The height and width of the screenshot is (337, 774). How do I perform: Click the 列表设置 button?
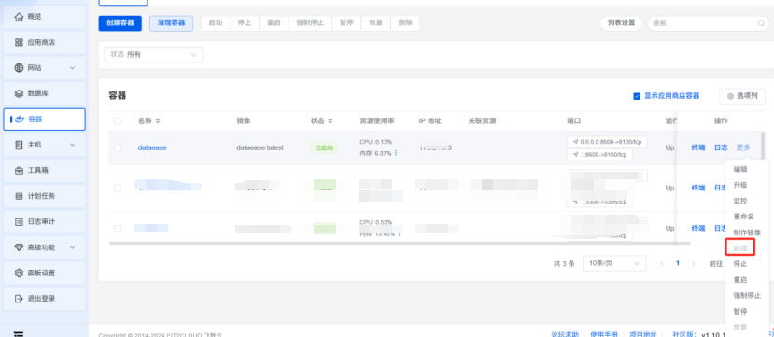click(621, 23)
